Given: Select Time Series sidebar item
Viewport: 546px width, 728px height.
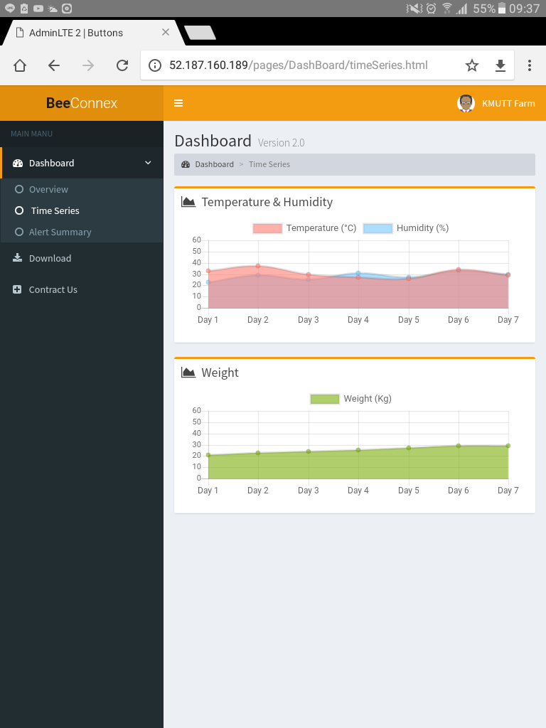Looking at the screenshot, I should pyautogui.click(x=55, y=211).
